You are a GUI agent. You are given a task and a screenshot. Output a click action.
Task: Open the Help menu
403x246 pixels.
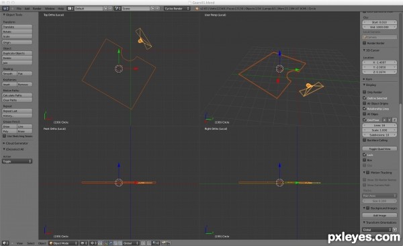pyautogui.click(x=60, y=9)
